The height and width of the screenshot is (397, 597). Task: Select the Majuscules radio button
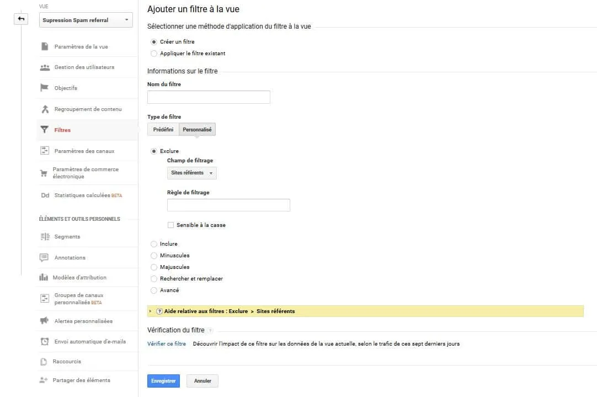pos(154,267)
